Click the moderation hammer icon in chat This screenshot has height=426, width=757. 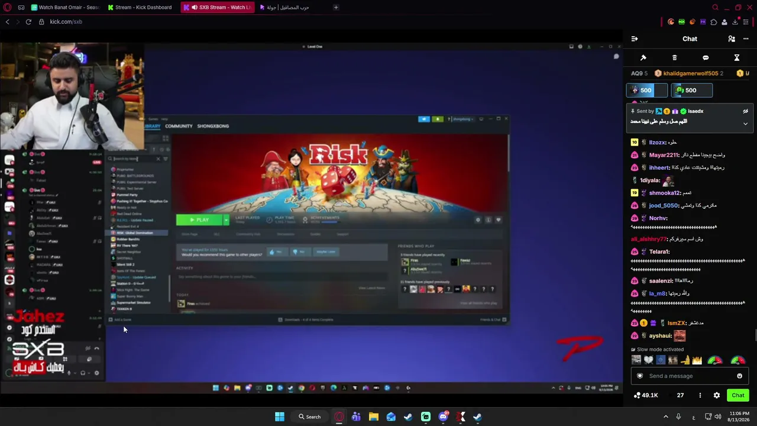pyautogui.click(x=643, y=58)
